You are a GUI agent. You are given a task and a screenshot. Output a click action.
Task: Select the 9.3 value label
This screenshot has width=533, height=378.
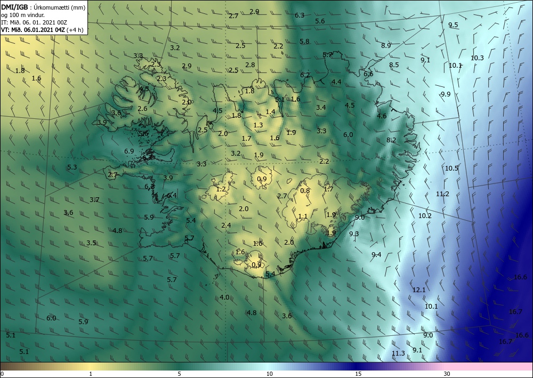click(x=354, y=234)
